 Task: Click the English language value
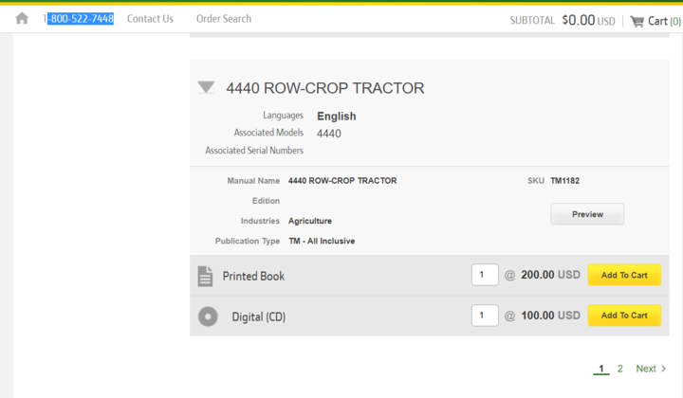336,117
